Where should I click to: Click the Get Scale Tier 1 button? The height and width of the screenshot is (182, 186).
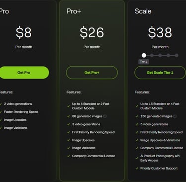(160, 73)
